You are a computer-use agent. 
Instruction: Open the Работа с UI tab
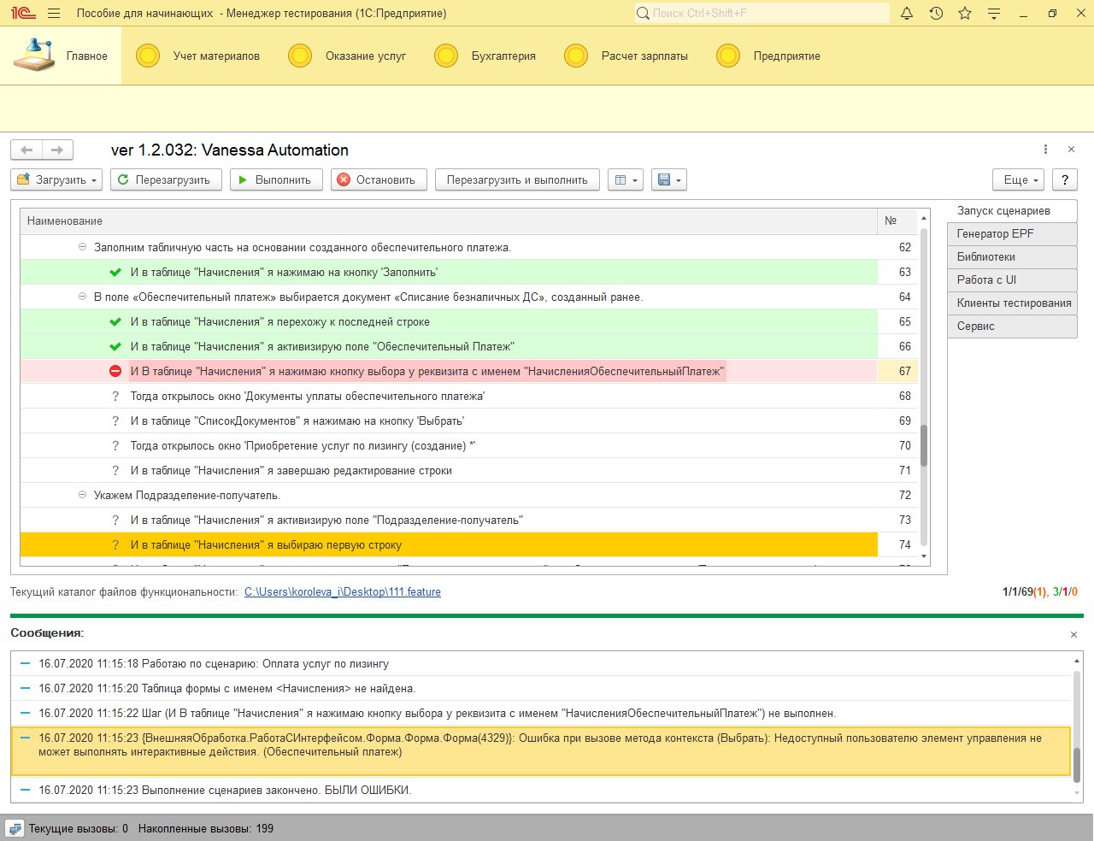1012,279
